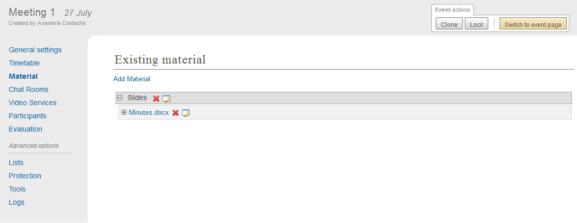The width and height of the screenshot is (577, 223).
Task: Select the Material sidebar item
Action: tap(23, 76)
